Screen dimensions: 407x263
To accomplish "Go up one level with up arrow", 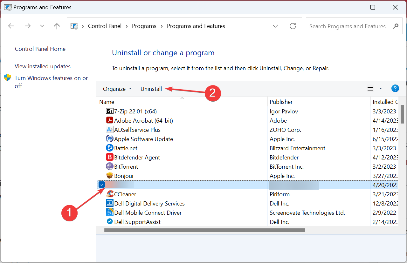I will coord(57,26).
